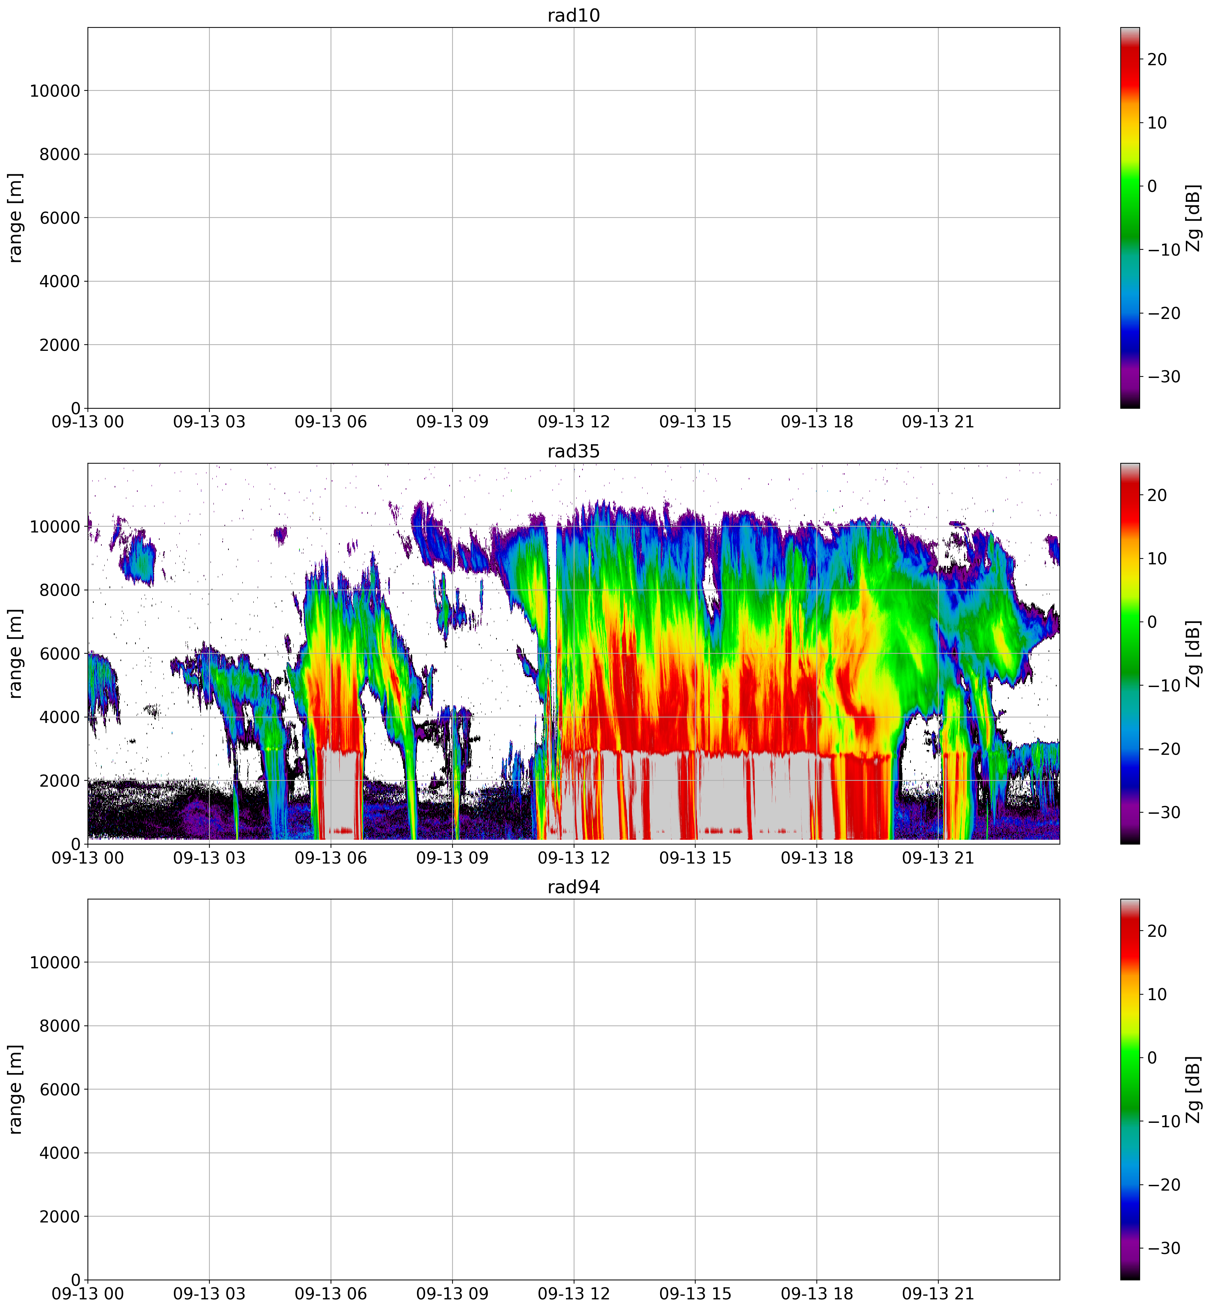Click the 'range [m]' axis label of rad35
This screenshot has width=1210, height=1310.
pos(16,654)
